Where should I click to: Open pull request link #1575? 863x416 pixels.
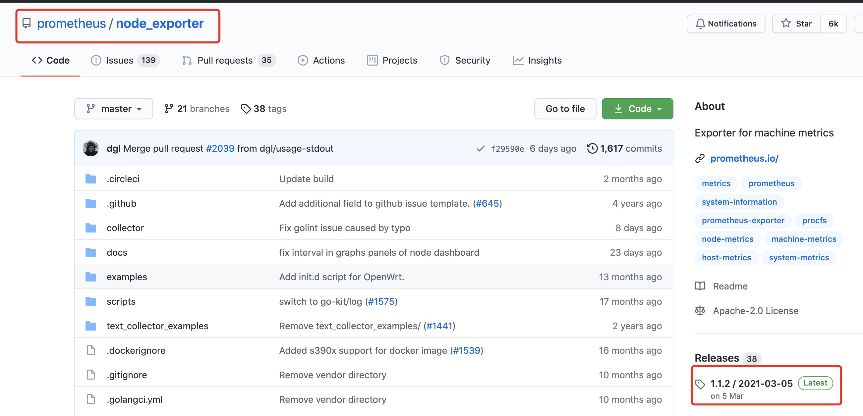381,301
